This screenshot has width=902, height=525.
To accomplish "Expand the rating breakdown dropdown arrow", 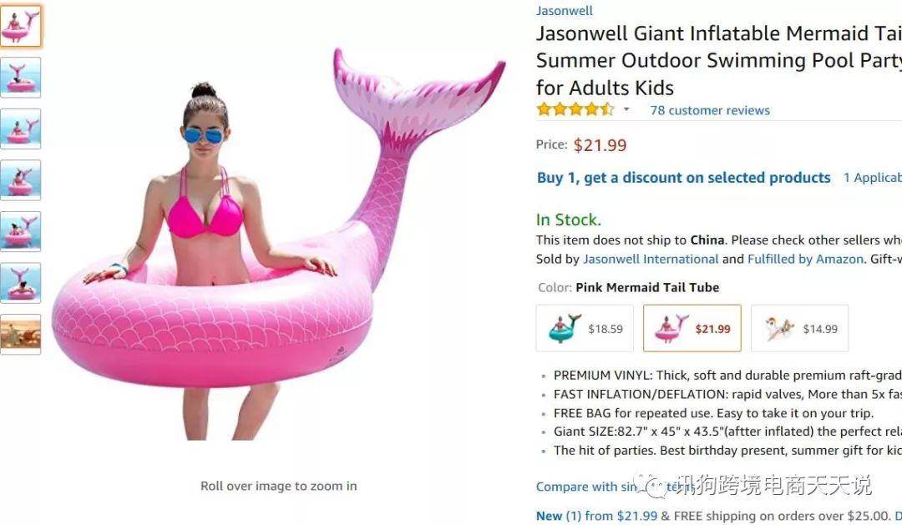I will (626, 109).
